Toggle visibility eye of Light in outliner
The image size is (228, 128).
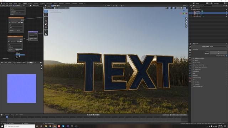(x=226, y=15)
